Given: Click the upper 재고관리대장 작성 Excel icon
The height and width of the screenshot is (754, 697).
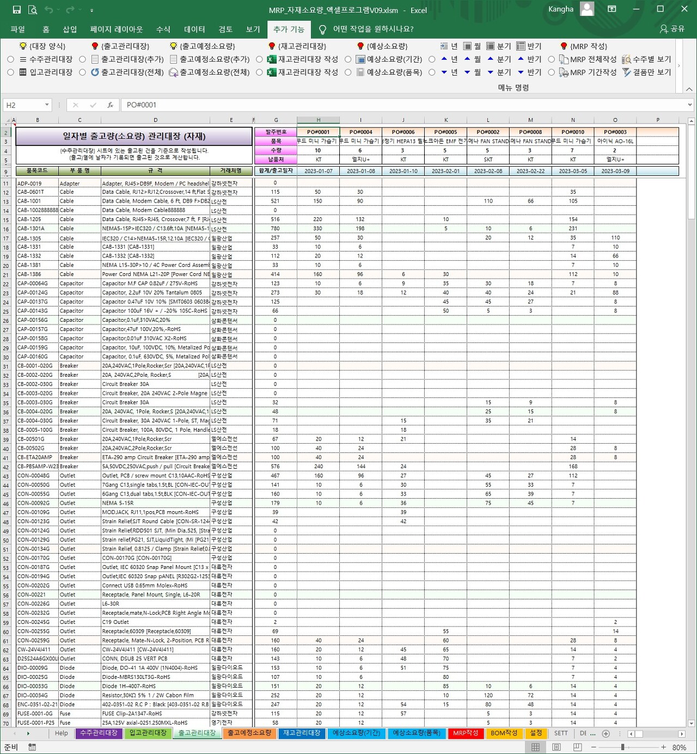Looking at the screenshot, I should (272, 59).
